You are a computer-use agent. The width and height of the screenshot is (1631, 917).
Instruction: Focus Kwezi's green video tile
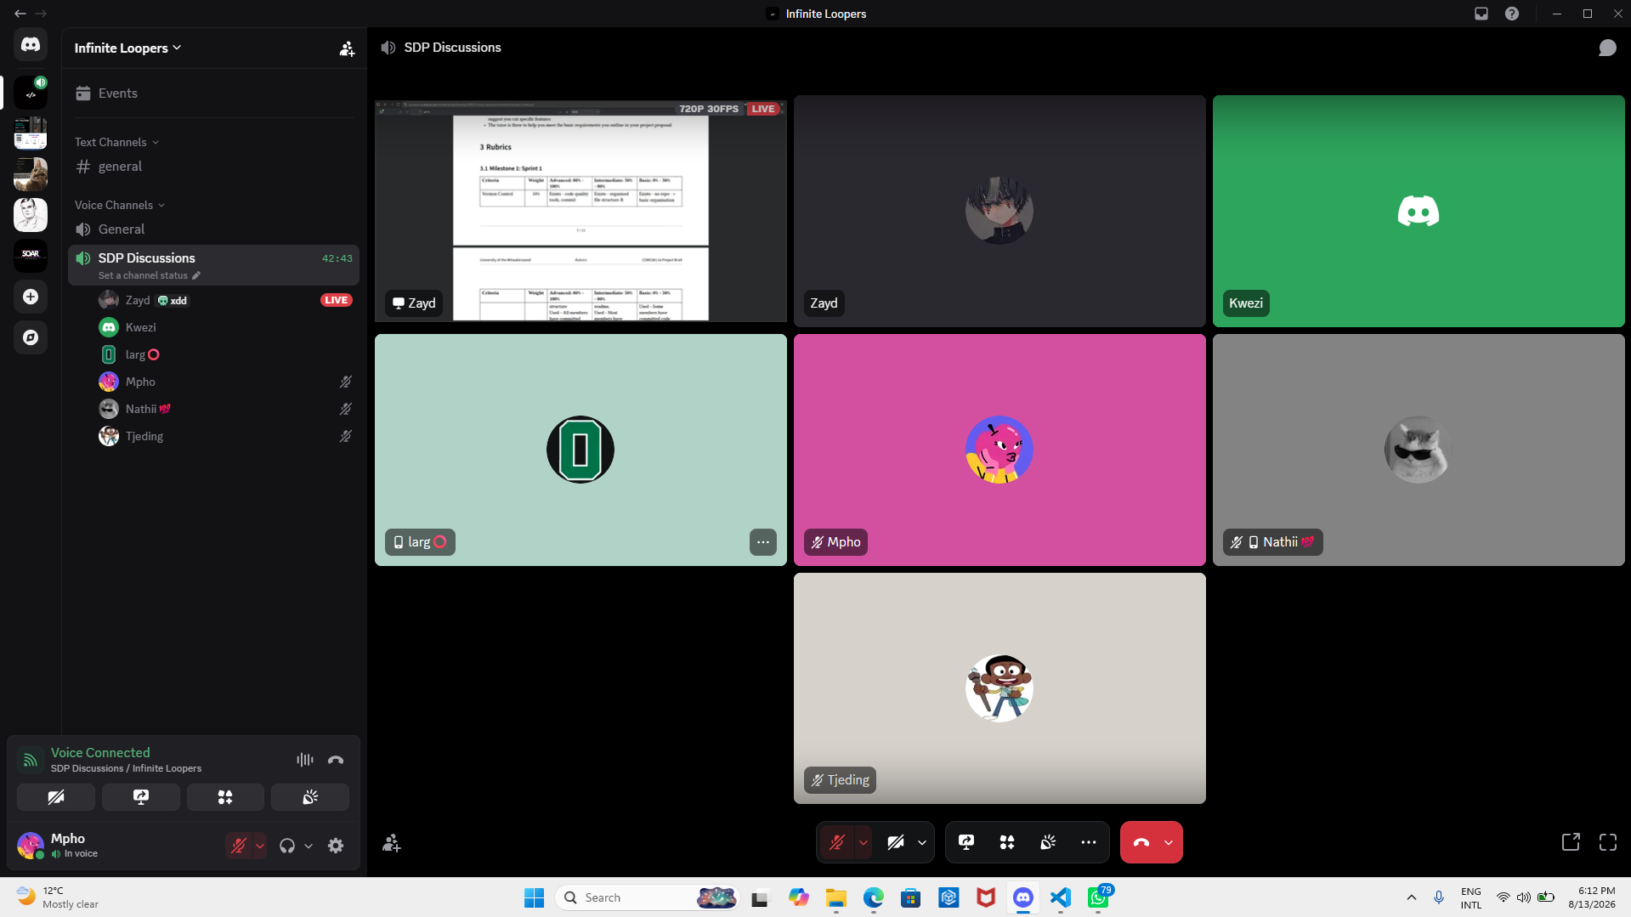coord(1419,211)
